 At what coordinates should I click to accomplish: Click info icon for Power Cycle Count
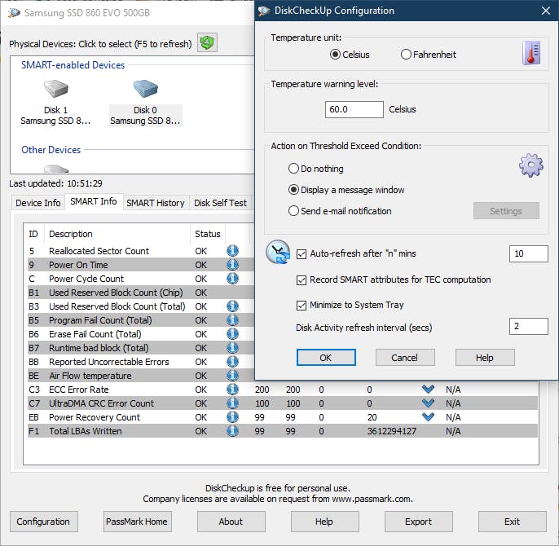232,279
